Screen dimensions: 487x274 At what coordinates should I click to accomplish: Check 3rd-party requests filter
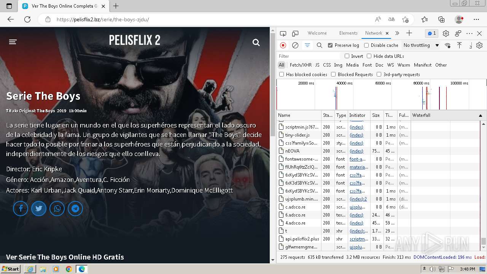(379, 75)
